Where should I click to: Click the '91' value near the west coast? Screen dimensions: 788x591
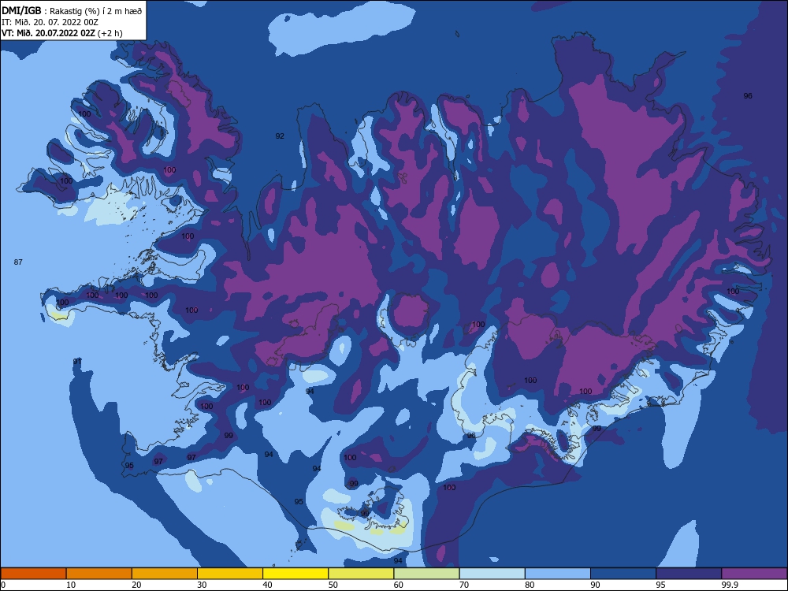pyautogui.click(x=77, y=362)
